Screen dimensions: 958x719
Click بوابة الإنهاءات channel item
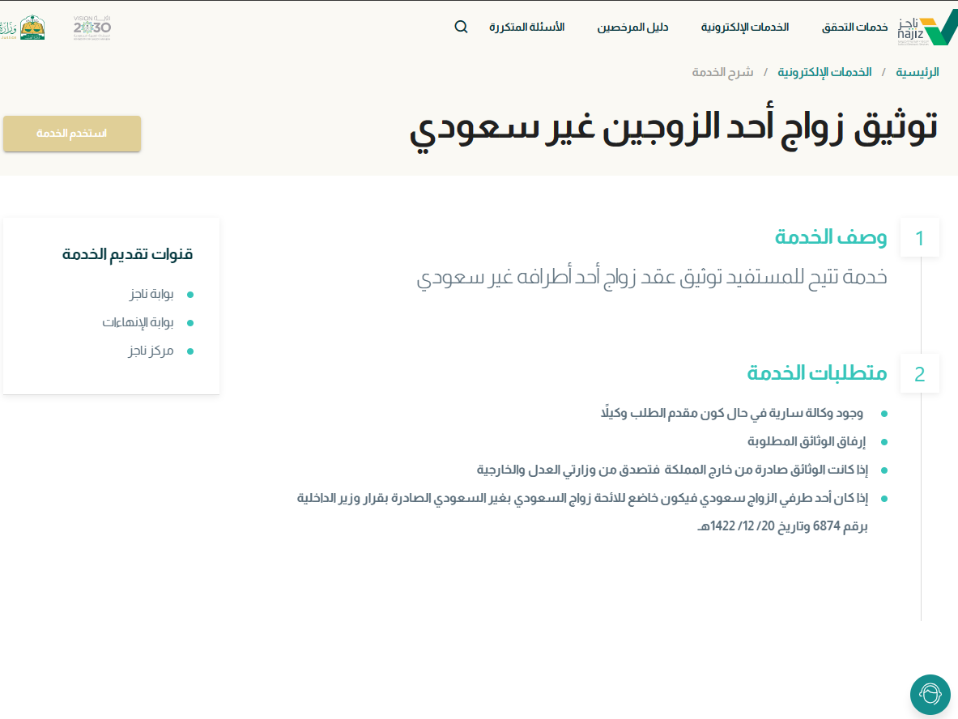click(138, 322)
